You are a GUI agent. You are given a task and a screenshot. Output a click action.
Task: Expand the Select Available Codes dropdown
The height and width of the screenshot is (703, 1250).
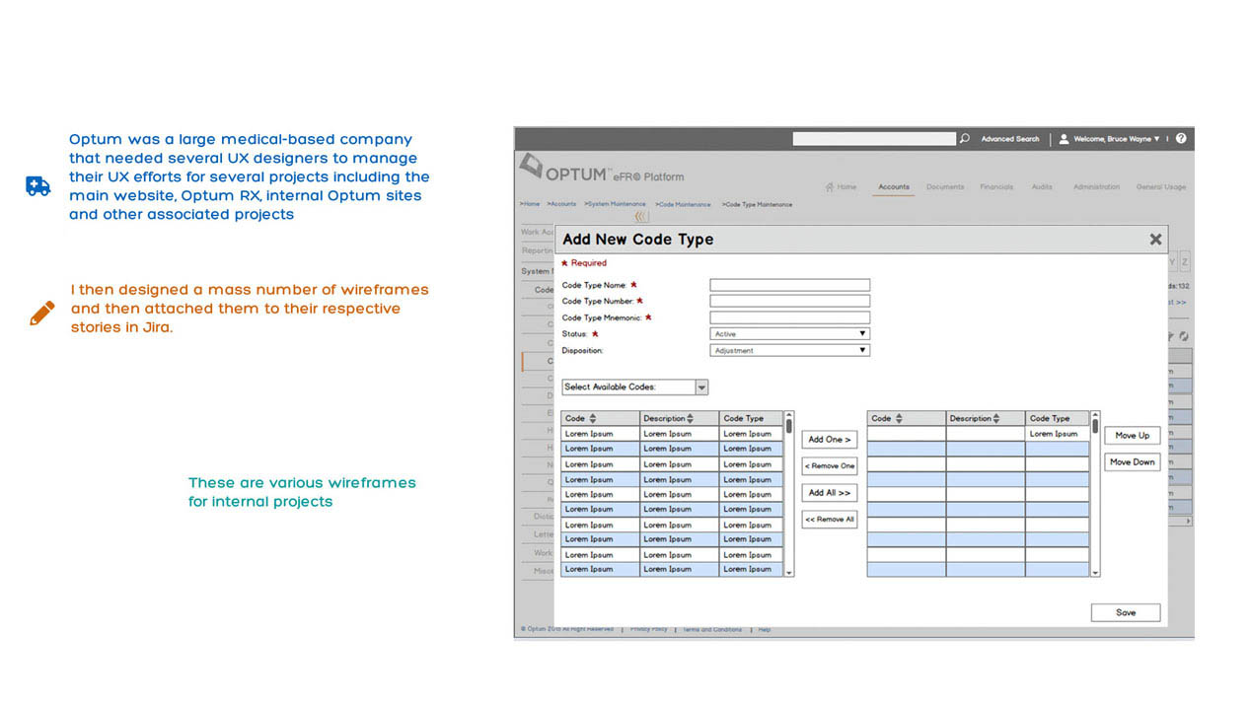(x=701, y=387)
